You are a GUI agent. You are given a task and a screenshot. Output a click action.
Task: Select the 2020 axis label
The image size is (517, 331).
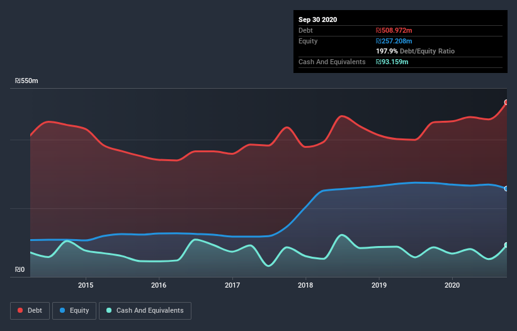[x=452, y=285]
